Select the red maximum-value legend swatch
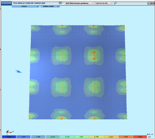Viewport: 155px width, 139px height. click(x=140, y=137)
